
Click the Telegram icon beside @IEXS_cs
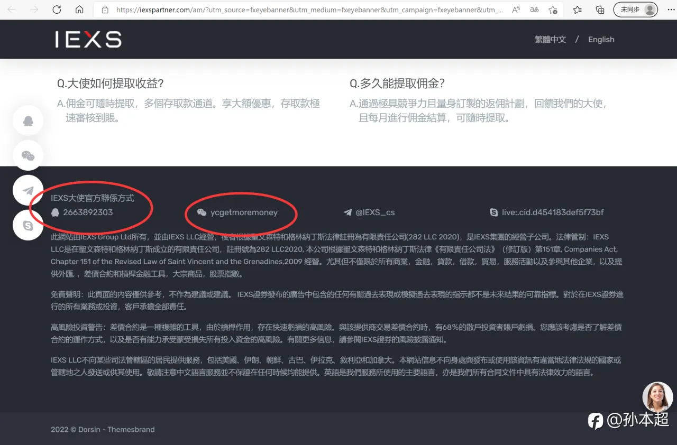tap(347, 212)
